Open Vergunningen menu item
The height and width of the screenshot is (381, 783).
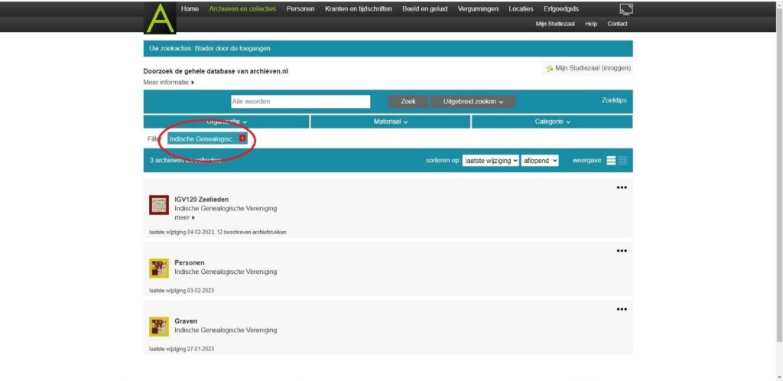(478, 9)
